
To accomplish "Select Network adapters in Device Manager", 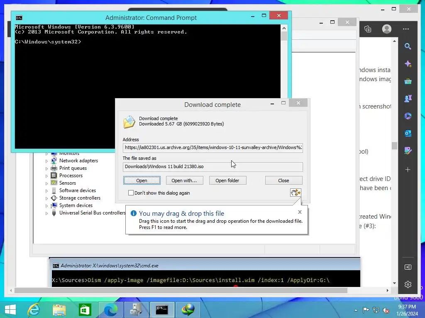I will 78,161.
